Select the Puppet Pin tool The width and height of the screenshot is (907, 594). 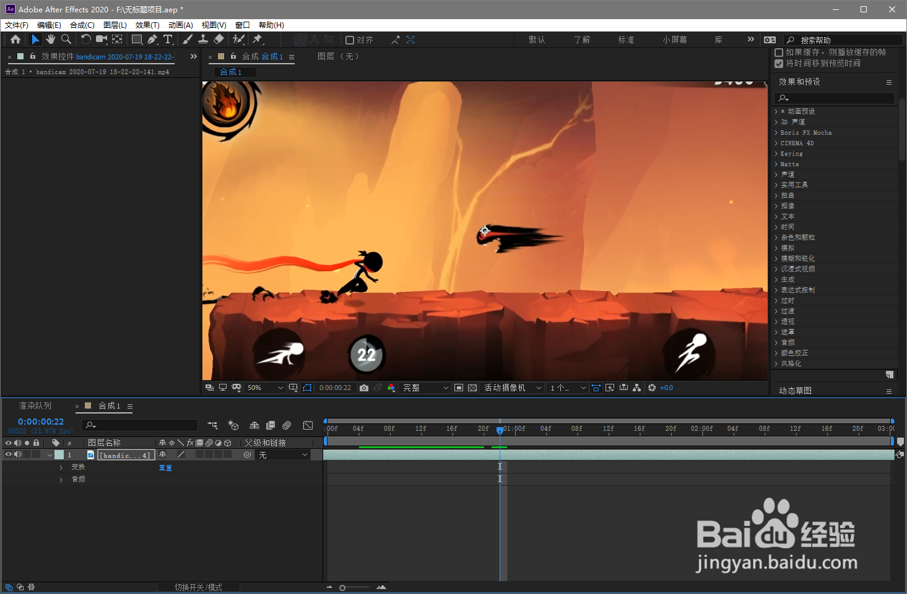(258, 40)
